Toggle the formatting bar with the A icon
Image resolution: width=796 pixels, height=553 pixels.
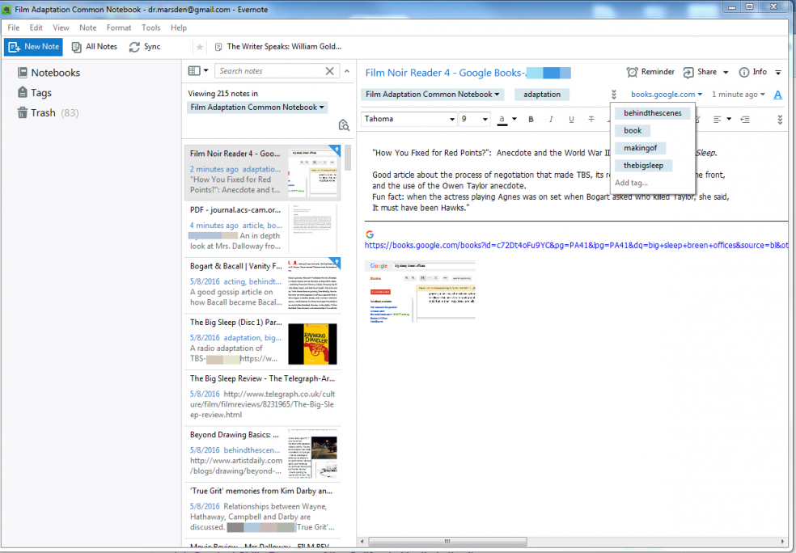pyautogui.click(x=777, y=95)
